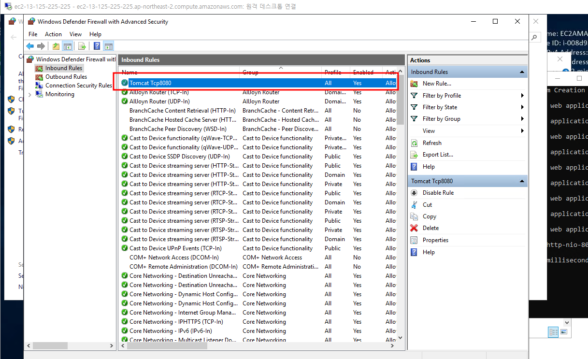
Task: Select the Tomcat Tcp8080 rule row
Action: pyautogui.click(x=258, y=83)
